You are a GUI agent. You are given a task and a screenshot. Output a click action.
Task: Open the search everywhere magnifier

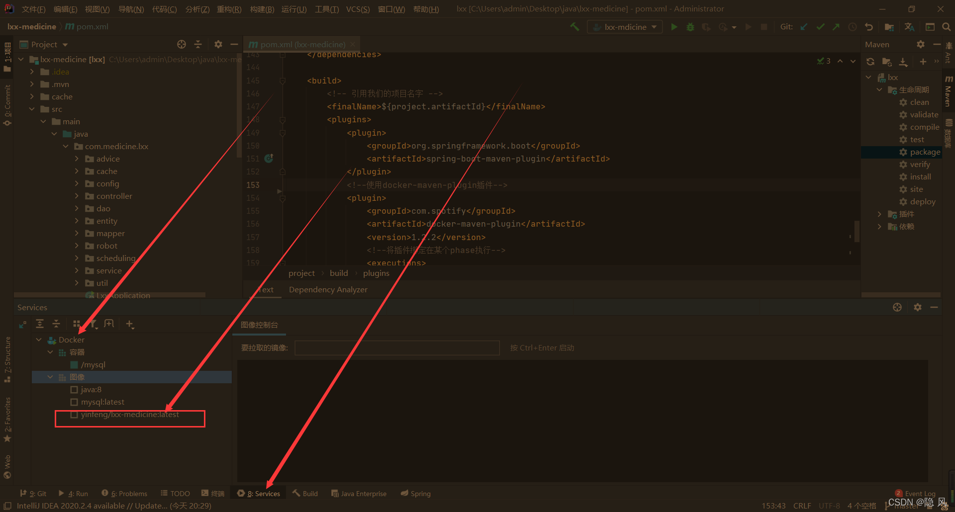(x=946, y=27)
